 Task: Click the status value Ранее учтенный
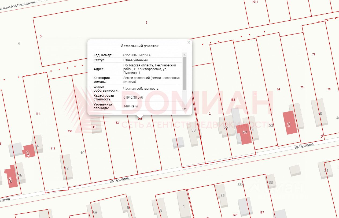click(135, 60)
